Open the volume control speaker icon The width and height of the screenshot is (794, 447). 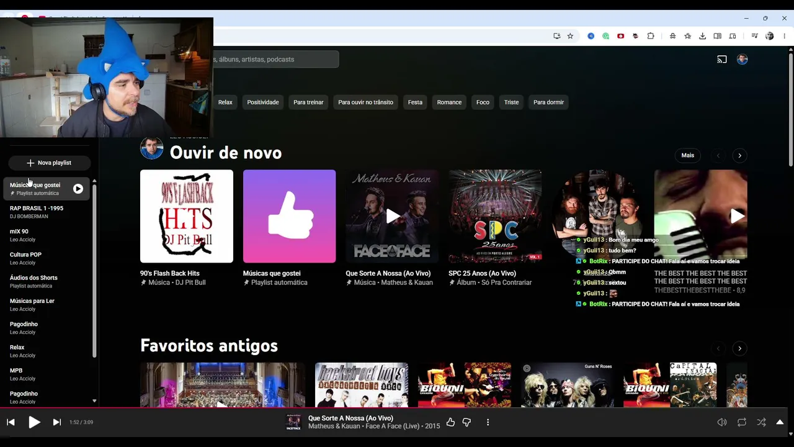click(722, 422)
